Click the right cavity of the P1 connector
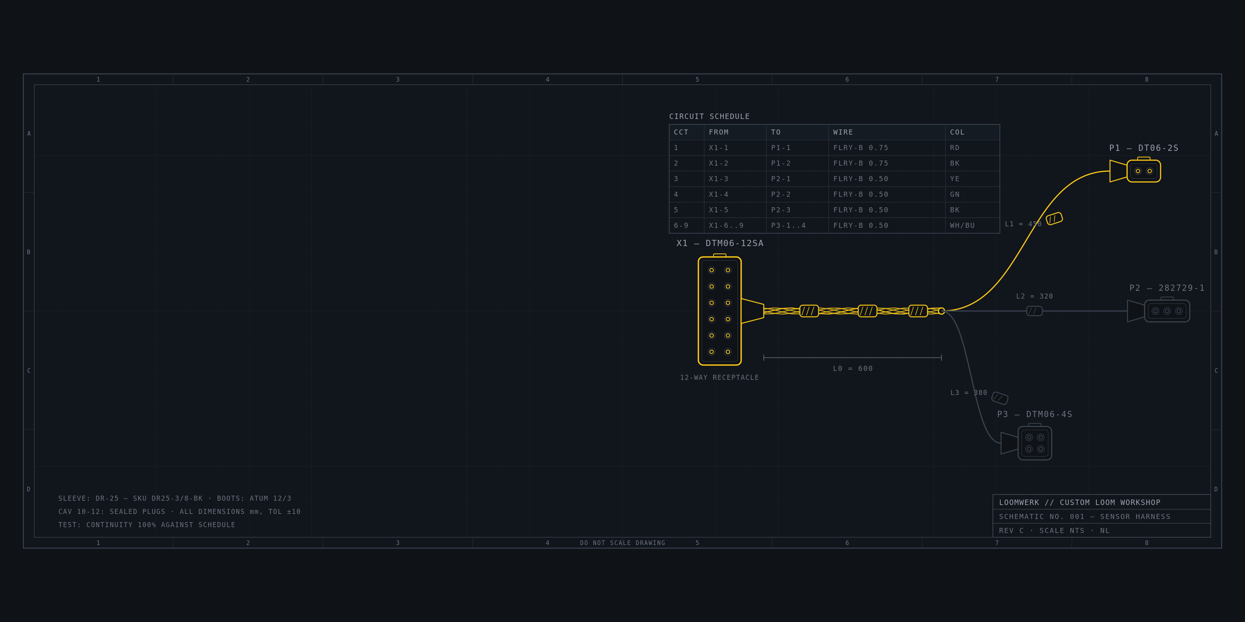 coord(1150,171)
